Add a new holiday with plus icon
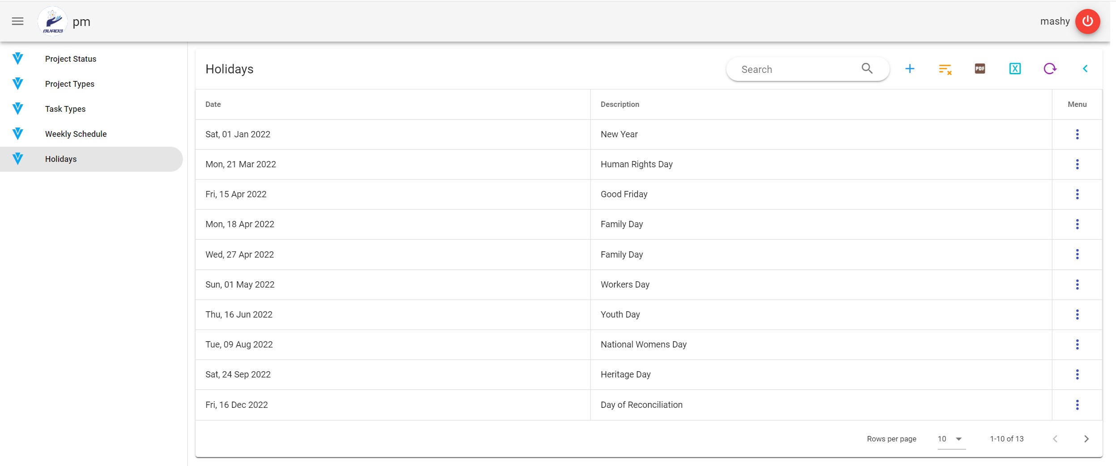The width and height of the screenshot is (1116, 466). tap(909, 69)
